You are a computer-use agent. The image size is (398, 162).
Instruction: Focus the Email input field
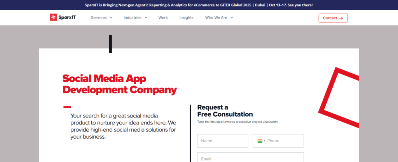point(250,158)
